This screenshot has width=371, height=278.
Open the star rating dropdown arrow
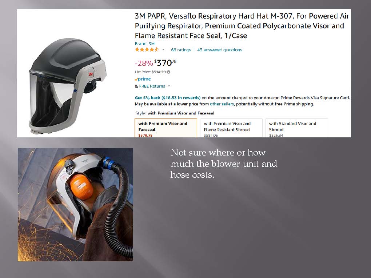tap(163, 50)
